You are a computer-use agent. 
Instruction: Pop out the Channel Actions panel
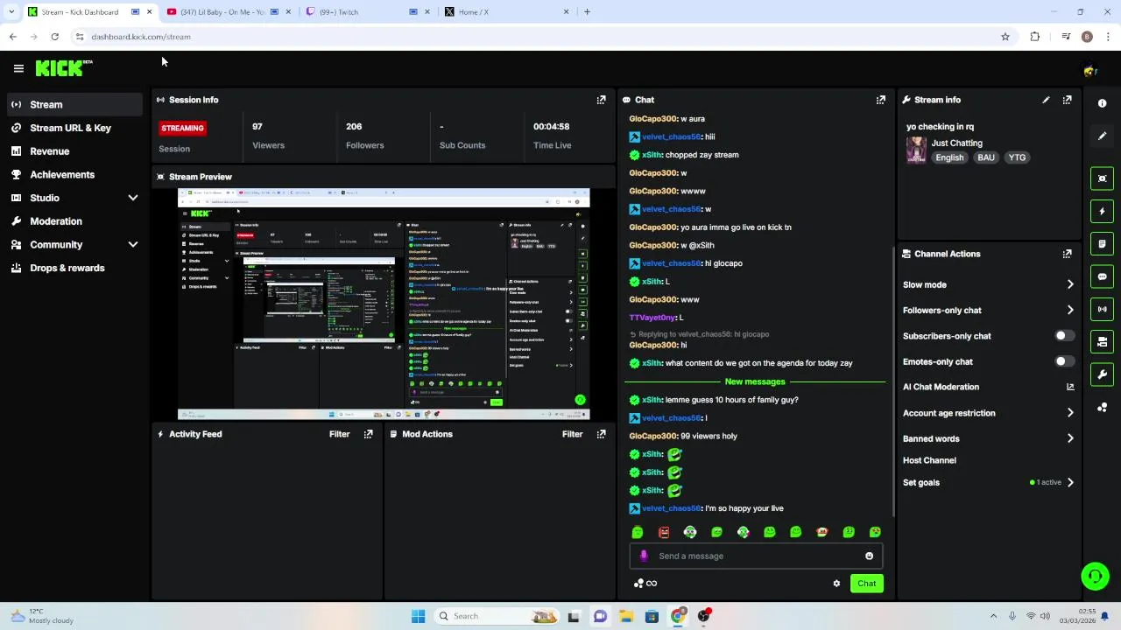(1067, 254)
